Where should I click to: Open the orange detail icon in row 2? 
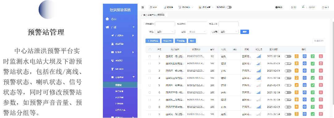(x=297, y=63)
